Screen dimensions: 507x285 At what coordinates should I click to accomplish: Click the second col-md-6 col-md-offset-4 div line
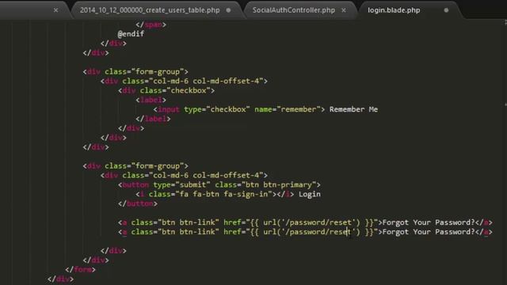coord(184,175)
